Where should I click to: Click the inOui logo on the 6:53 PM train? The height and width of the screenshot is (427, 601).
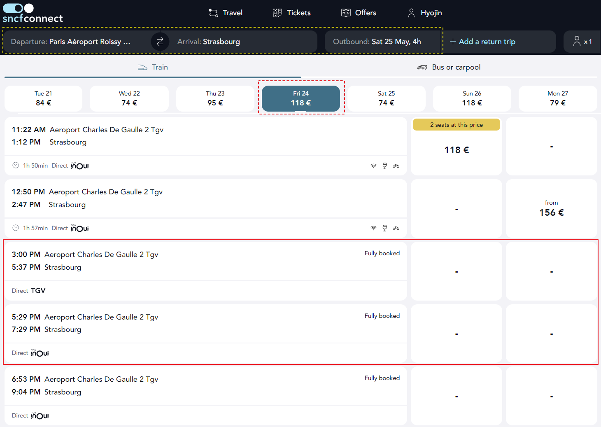40,415
